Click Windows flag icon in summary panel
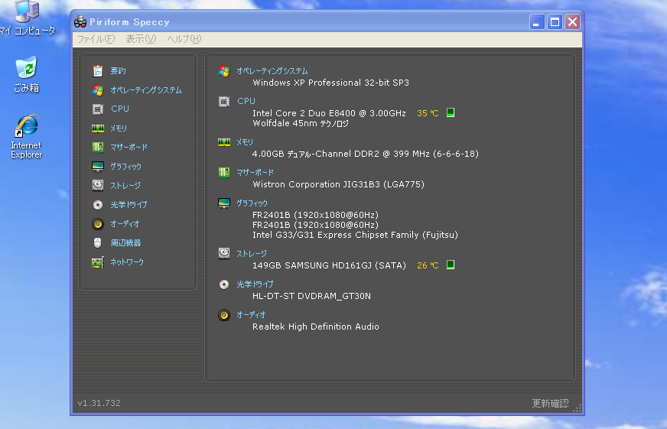 pos(224,70)
